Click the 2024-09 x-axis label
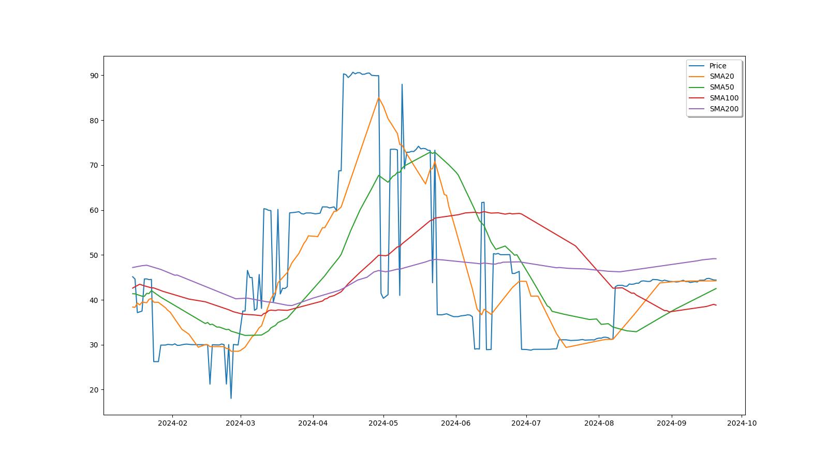828x466 pixels. [x=671, y=423]
